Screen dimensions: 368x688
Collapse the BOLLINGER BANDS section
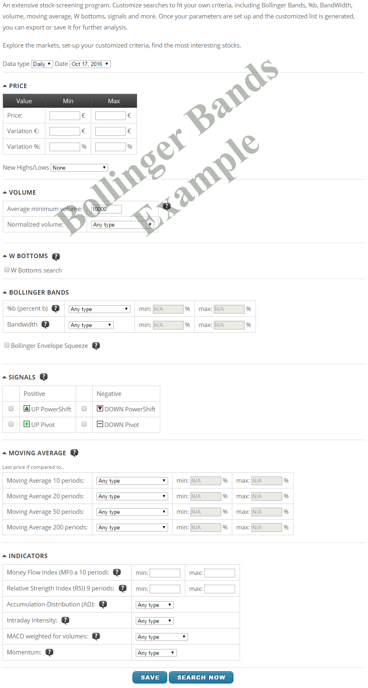(36, 293)
